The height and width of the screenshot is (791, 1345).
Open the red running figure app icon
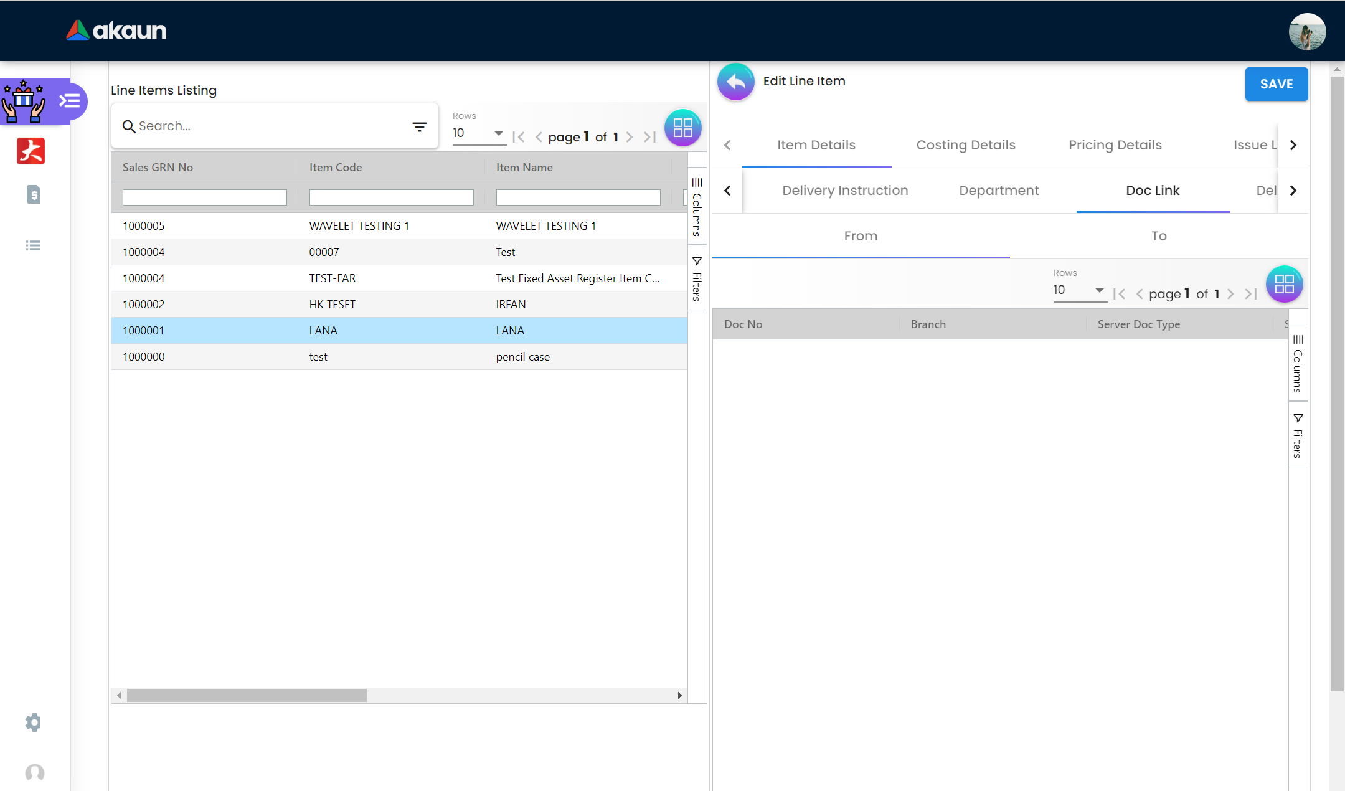pos(31,151)
